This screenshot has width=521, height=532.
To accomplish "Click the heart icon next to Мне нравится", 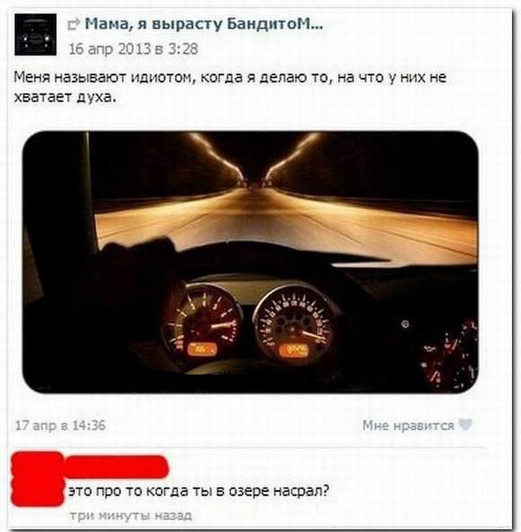I will tap(466, 425).
